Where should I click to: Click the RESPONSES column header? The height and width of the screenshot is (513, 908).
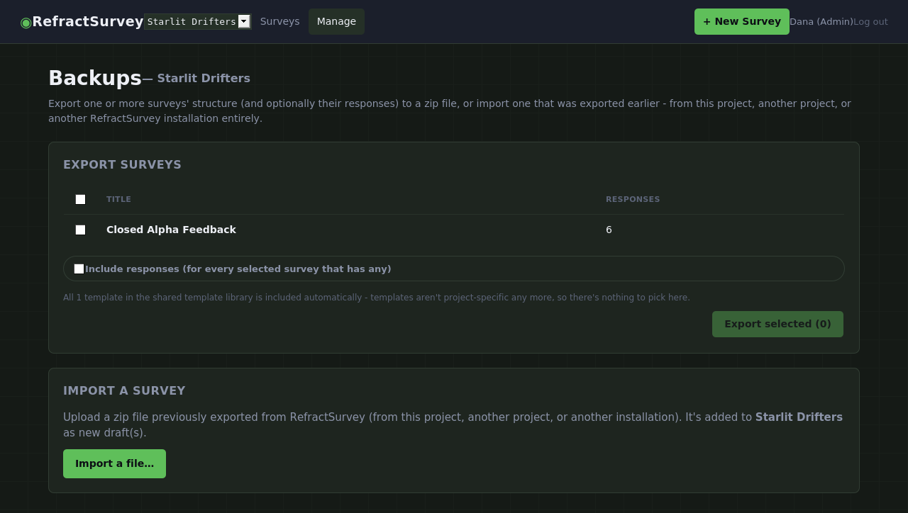[633, 199]
